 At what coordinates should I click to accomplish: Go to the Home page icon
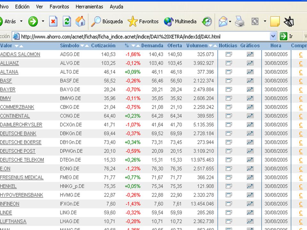(80, 21)
